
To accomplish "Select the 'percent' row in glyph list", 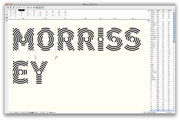I will (x=162, y=30).
